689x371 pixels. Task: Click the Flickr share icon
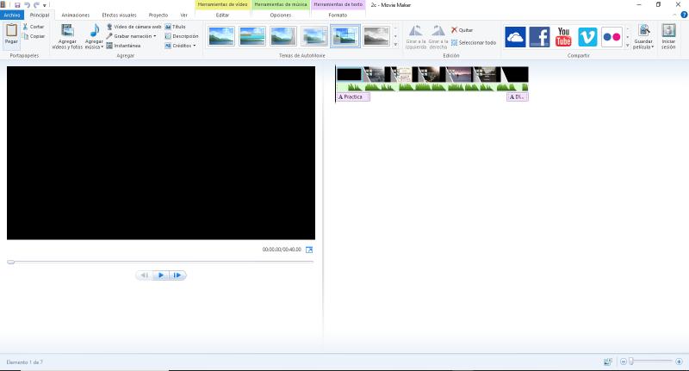click(611, 37)
